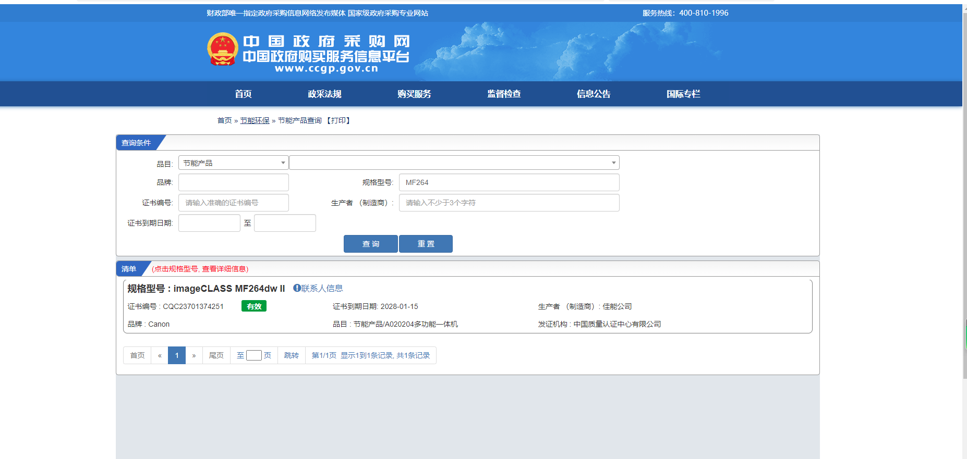Viewport: 967px width, 459px height.
Task: Click the 首页 first-page pagination button
Action: point(137,355)
